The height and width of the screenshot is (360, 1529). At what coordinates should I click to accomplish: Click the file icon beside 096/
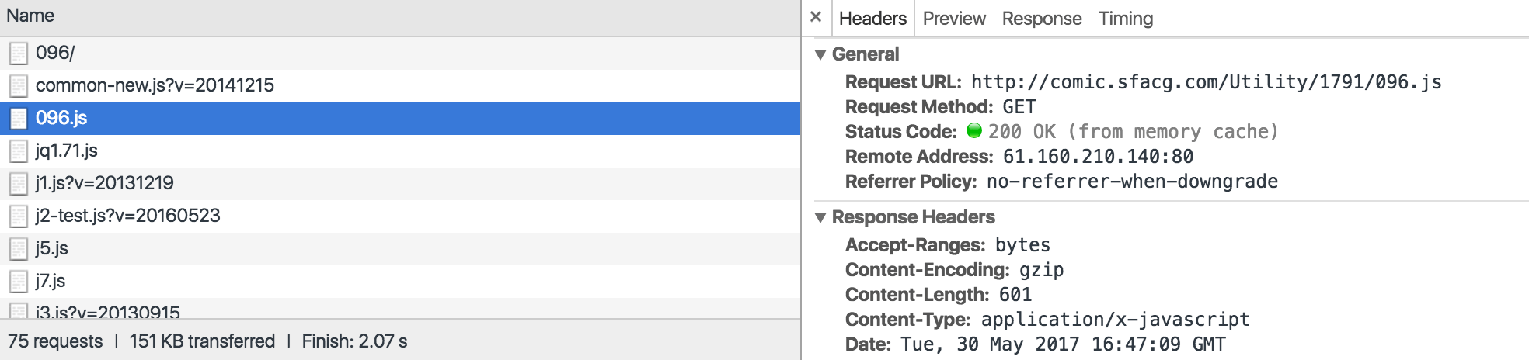click(x=19, y=54)
